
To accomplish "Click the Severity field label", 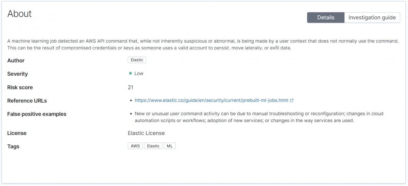I will coord(18,74).
